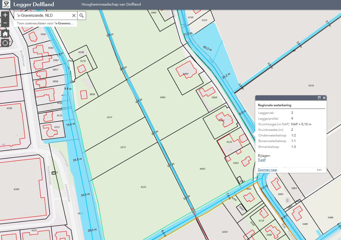Click parcel 5310 on the map
Image resolution: width=341 pixels, height=240 pixels.
tap(204, 20)
